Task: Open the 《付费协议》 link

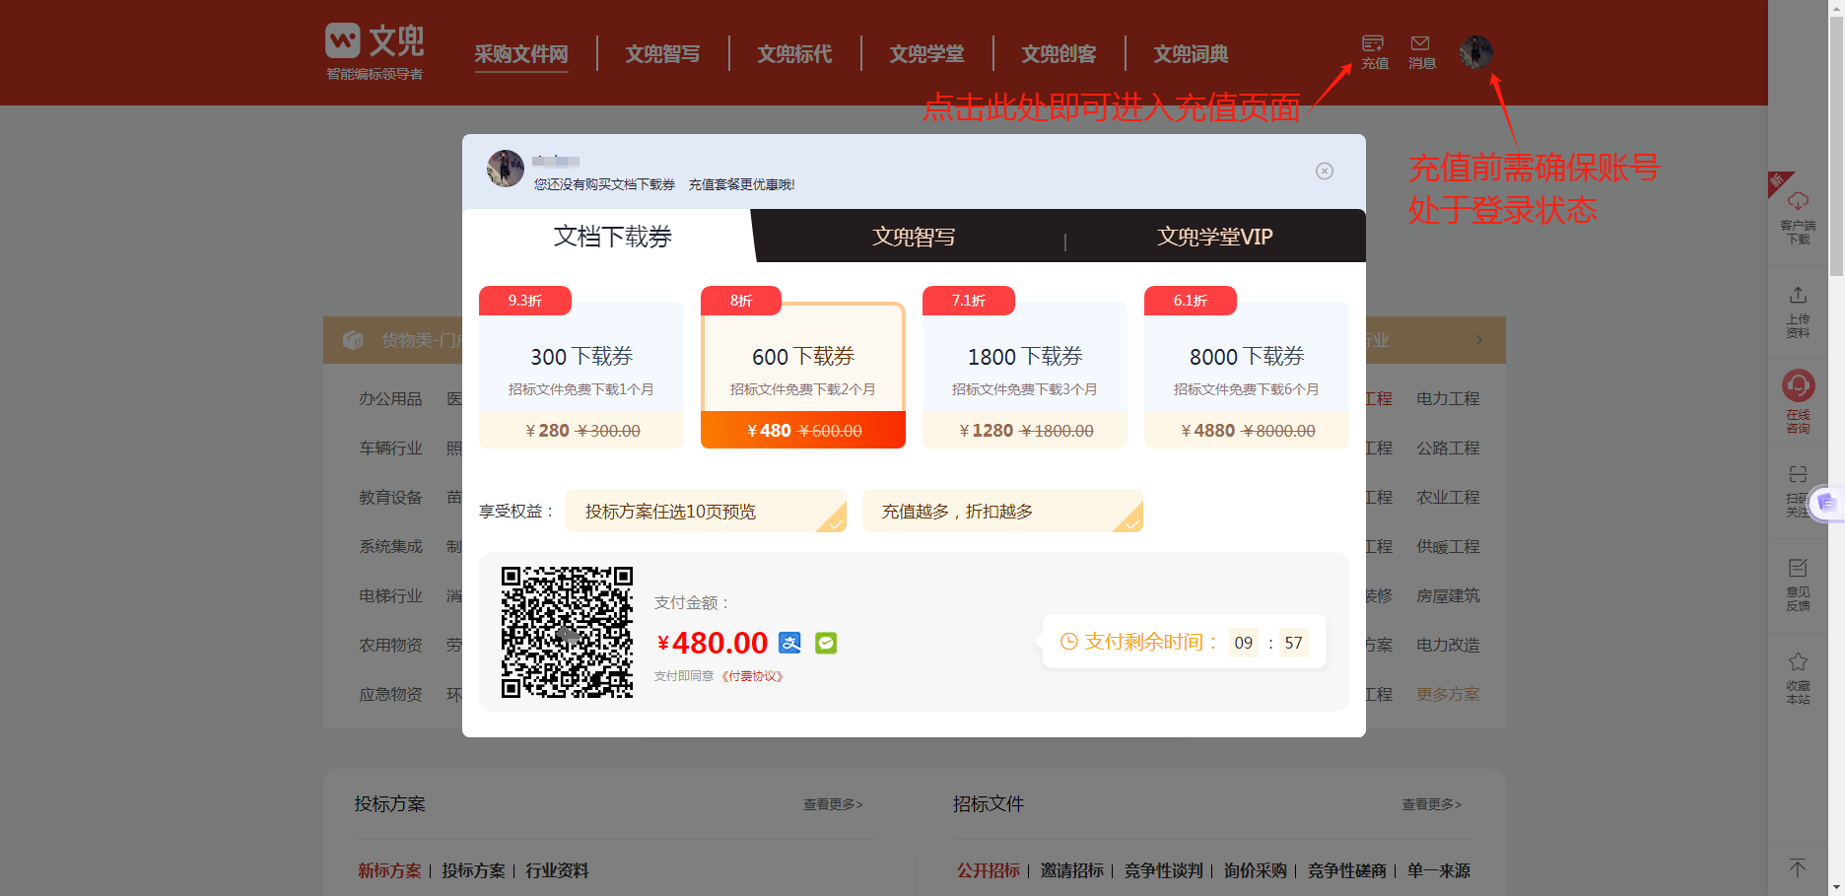Action: click(752, 676)
